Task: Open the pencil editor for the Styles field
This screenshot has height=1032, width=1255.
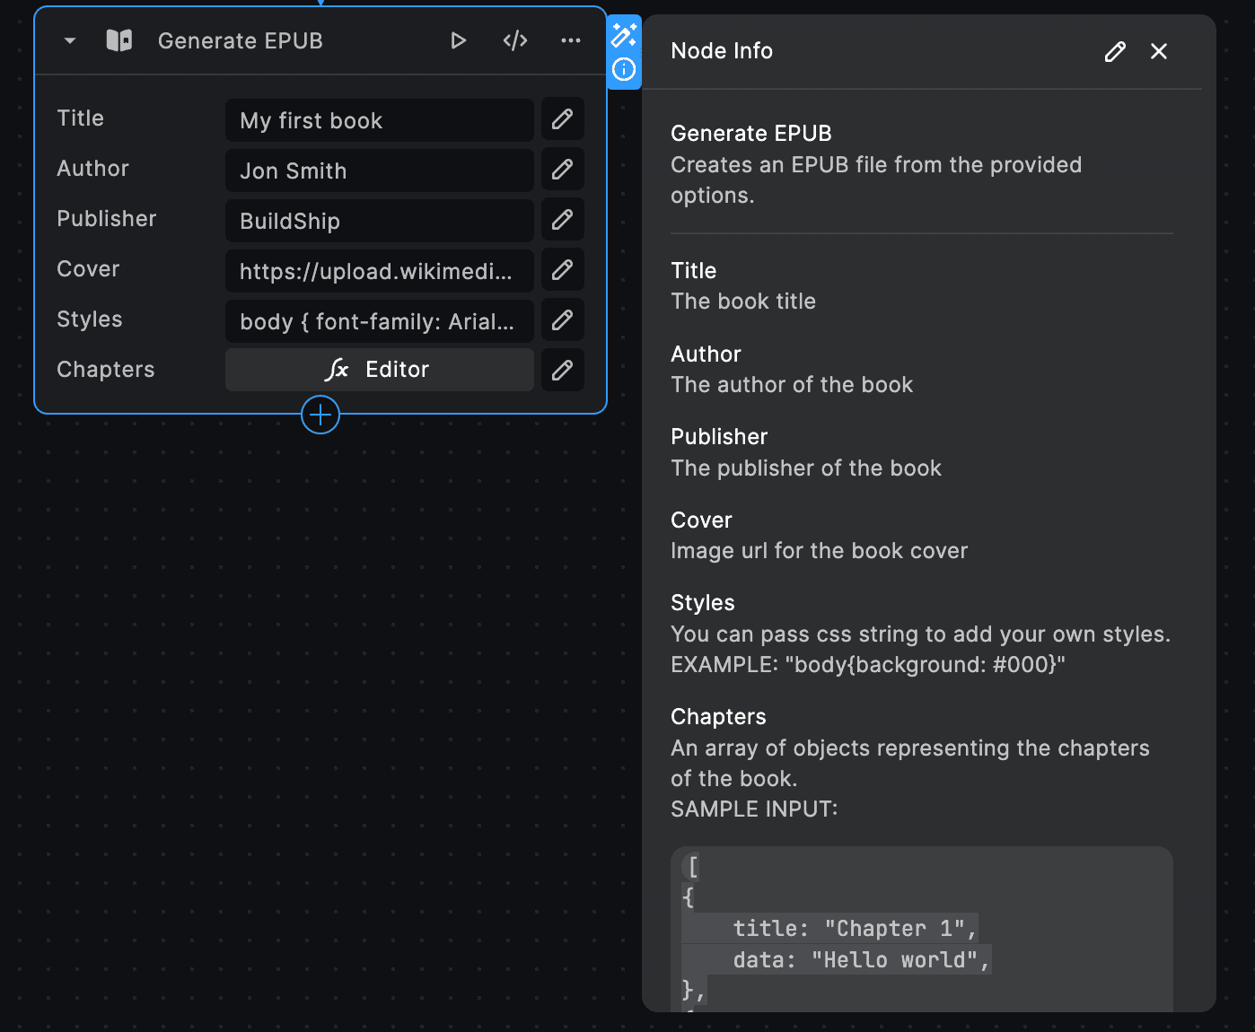Action: [x=562, y=320]
